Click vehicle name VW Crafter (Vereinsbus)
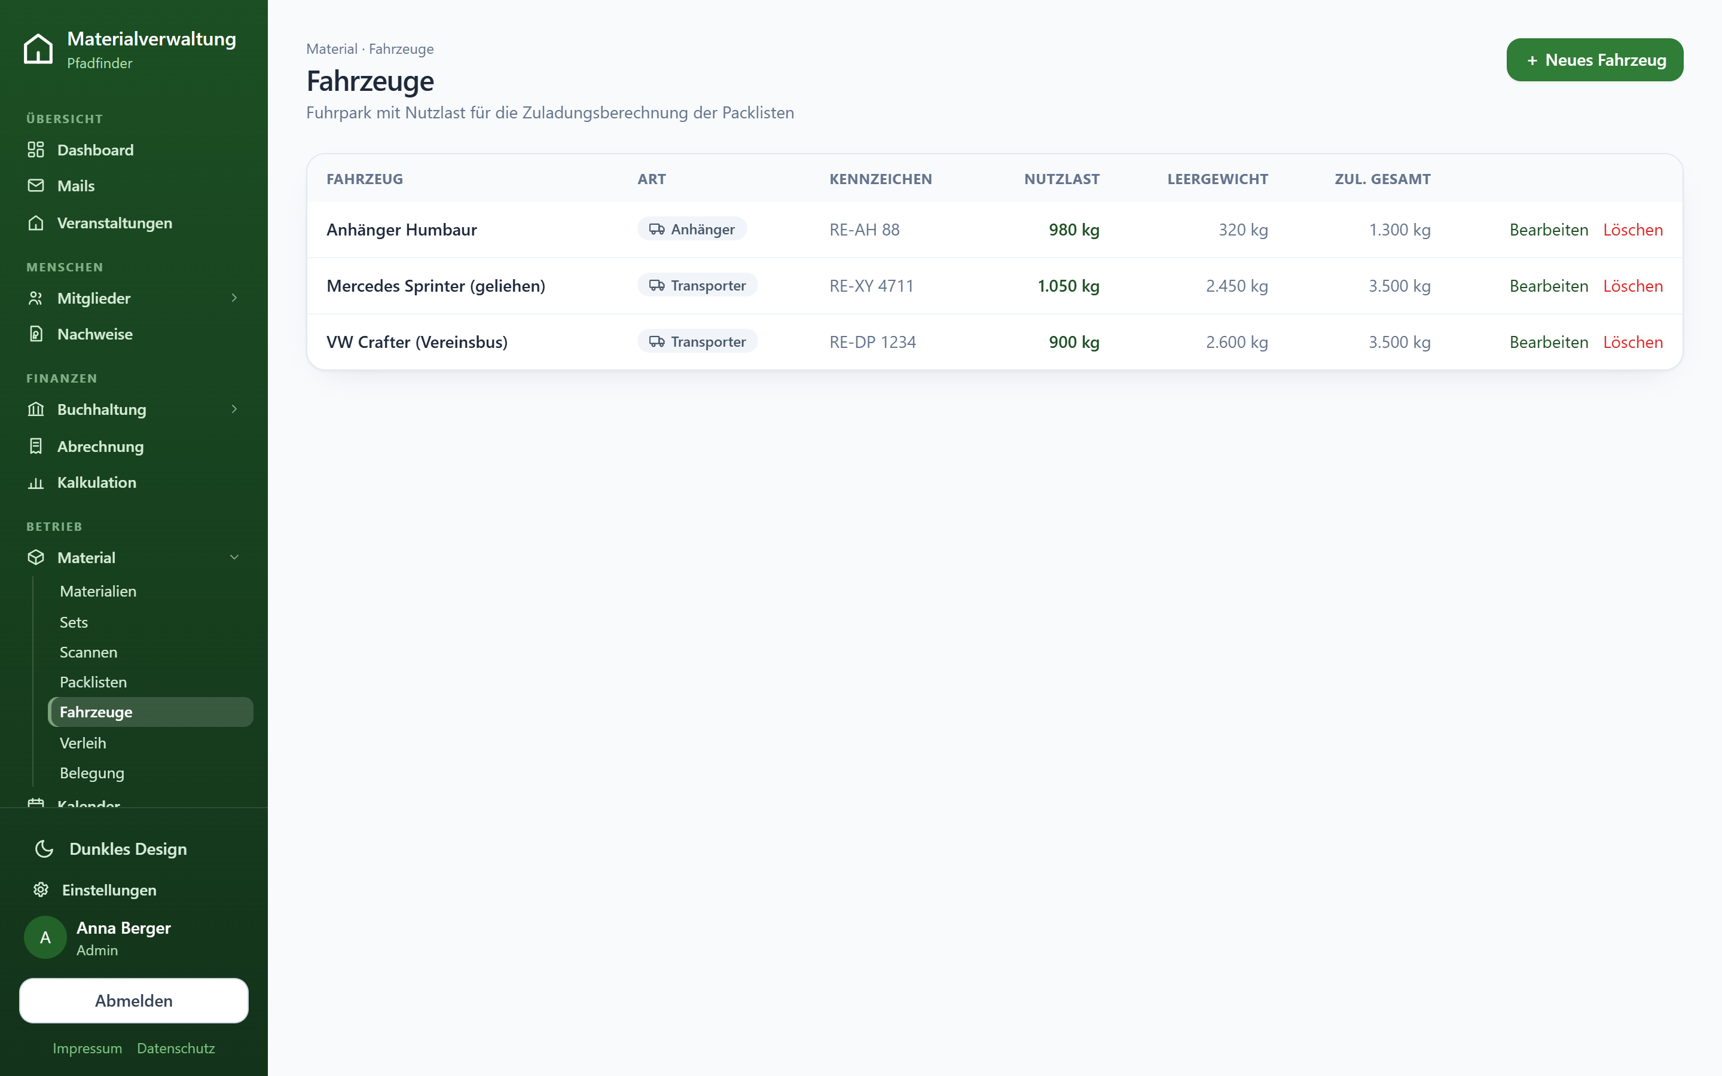The height and width of the screenshot is (1076, 1722). tap(417, 343)
